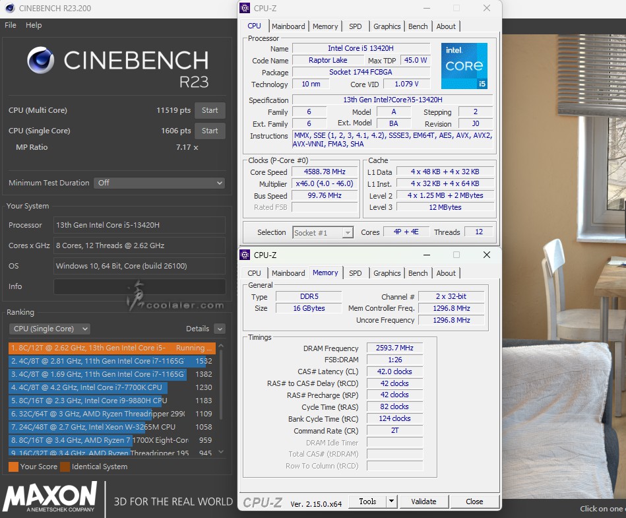This screenshot has width=626, height=518.
Task: Switch to About tab in upper CPU-Z window
Action: [446, 26]
